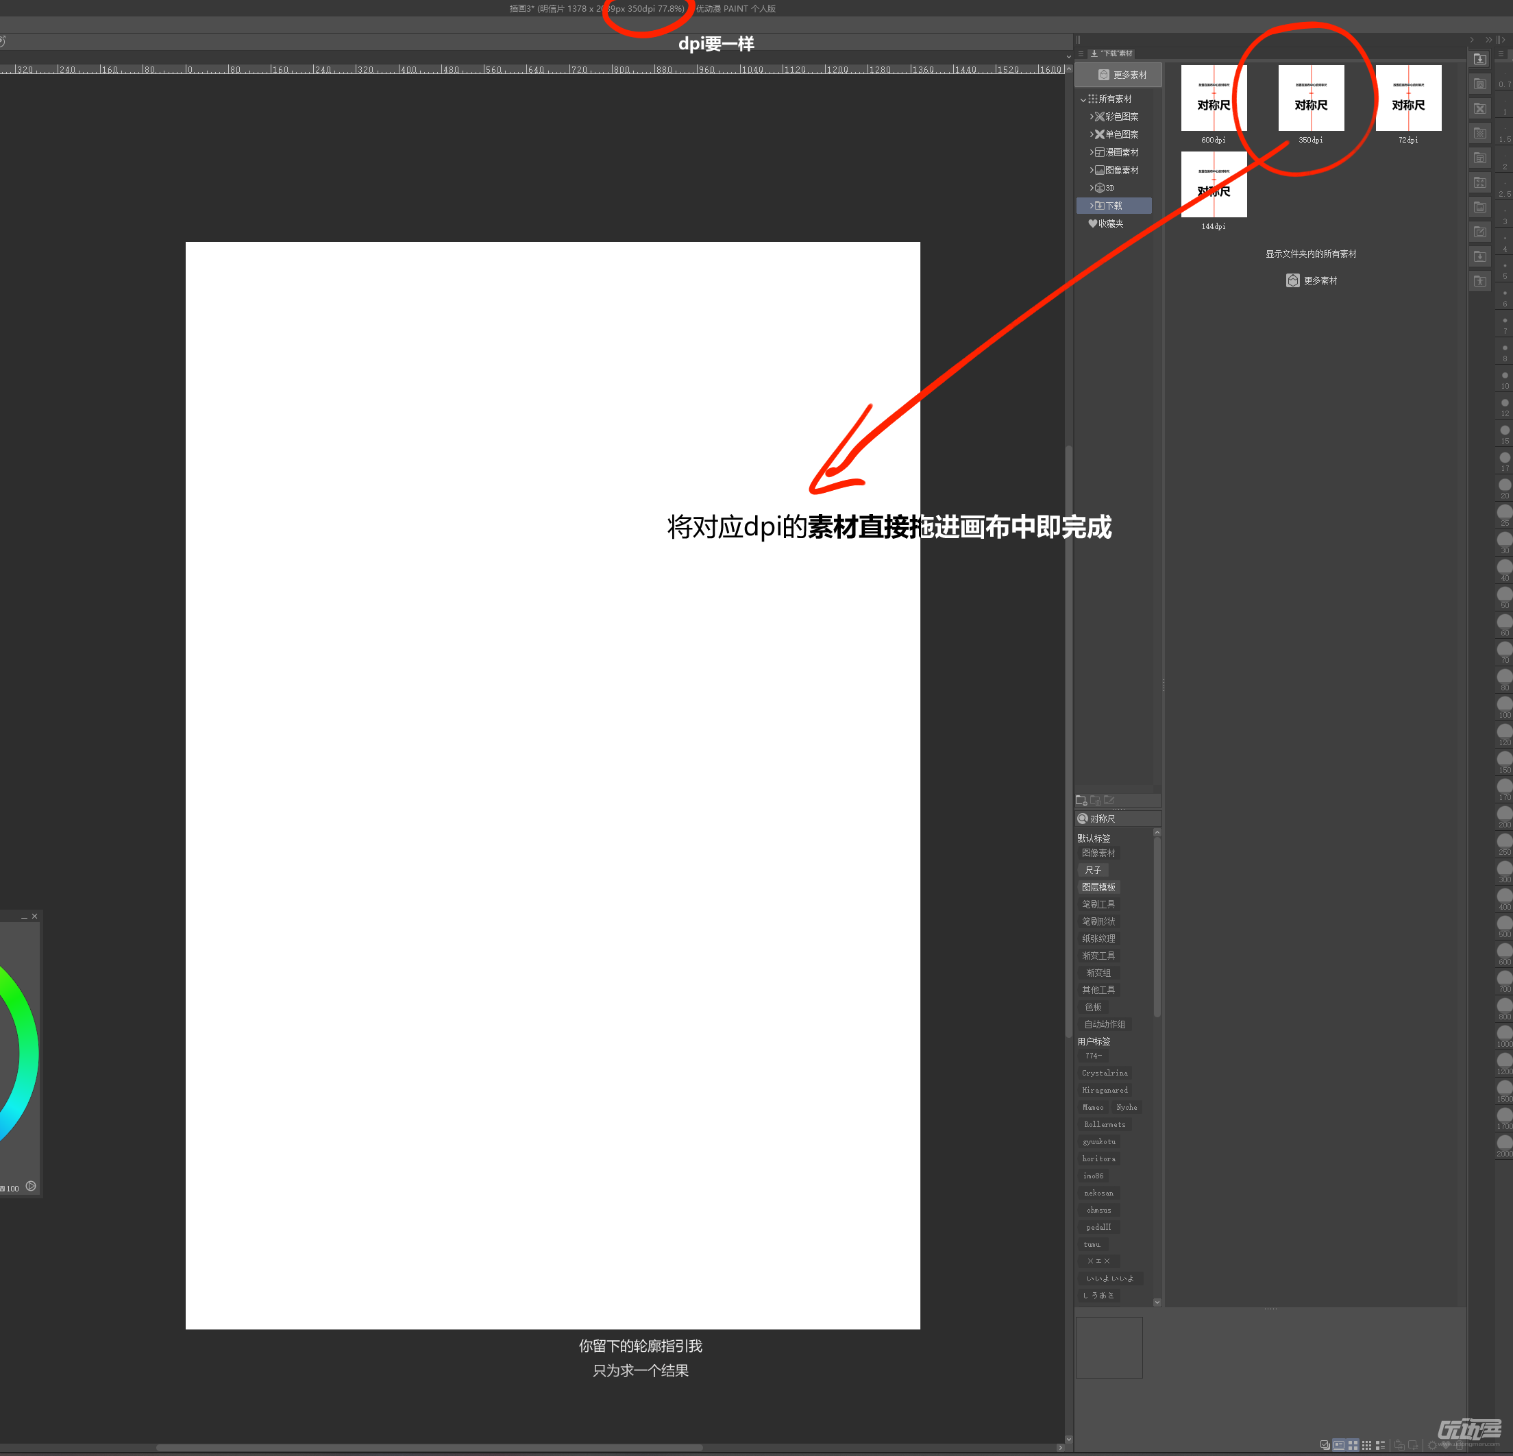1513x1456 pixels.
Task: Click the canvas ruler expand arrow
Action: (x=1068, y=56)
